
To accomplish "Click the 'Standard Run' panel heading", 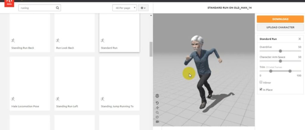I will point(268,39).
